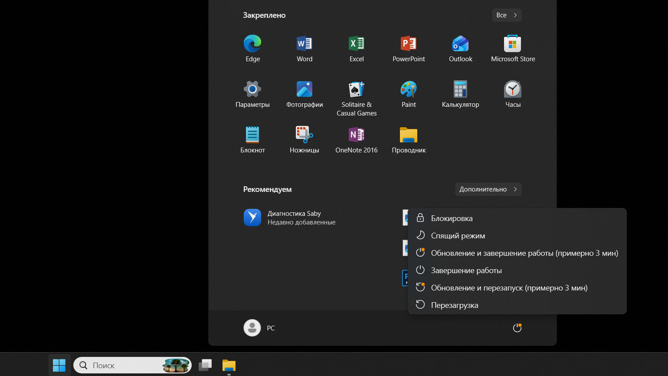This screenshot has height=376, width=668.
Task: Open recommended item Диагностика Saby
Action: pyautogui.click(x=290, y=218)
